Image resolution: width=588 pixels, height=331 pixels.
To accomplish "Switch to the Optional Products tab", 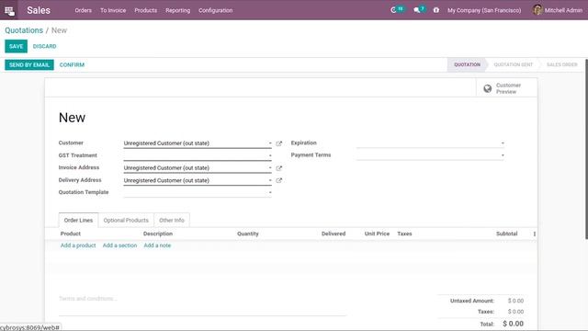I will [x=126, y=221].
